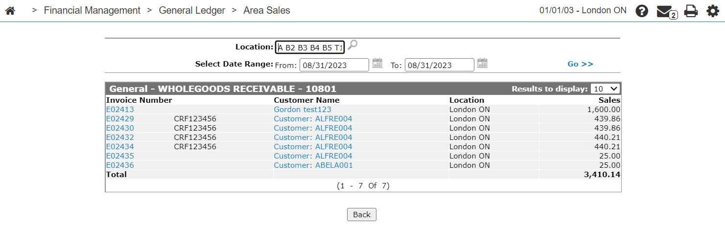This screenshot has height=227, width=725.
Task: Click the Go >> link
Action: point(580,64)
